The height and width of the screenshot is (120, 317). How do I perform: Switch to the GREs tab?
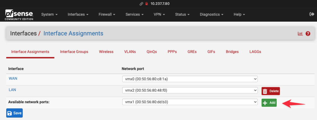coord(192,52)
